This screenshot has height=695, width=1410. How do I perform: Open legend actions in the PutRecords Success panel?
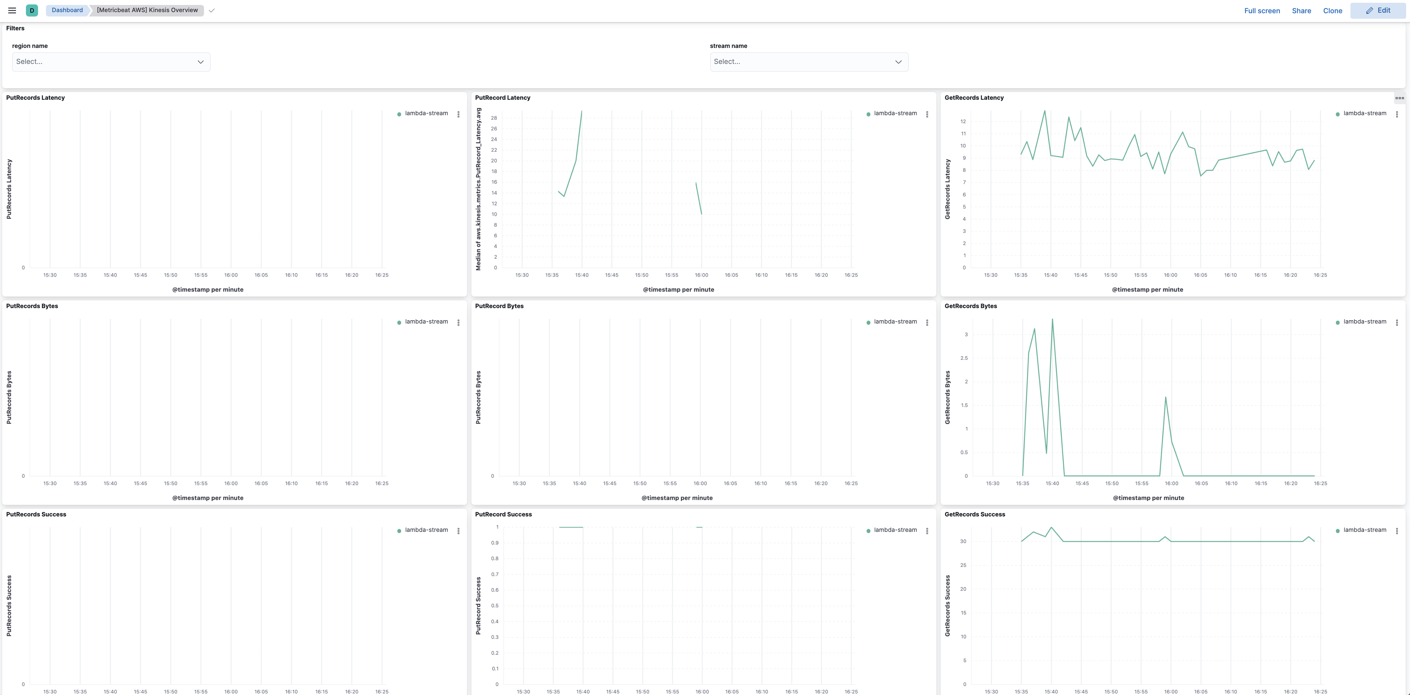tap(458, 530)
